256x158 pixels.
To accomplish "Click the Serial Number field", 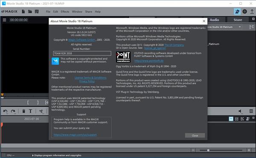I will coord(82,53).
